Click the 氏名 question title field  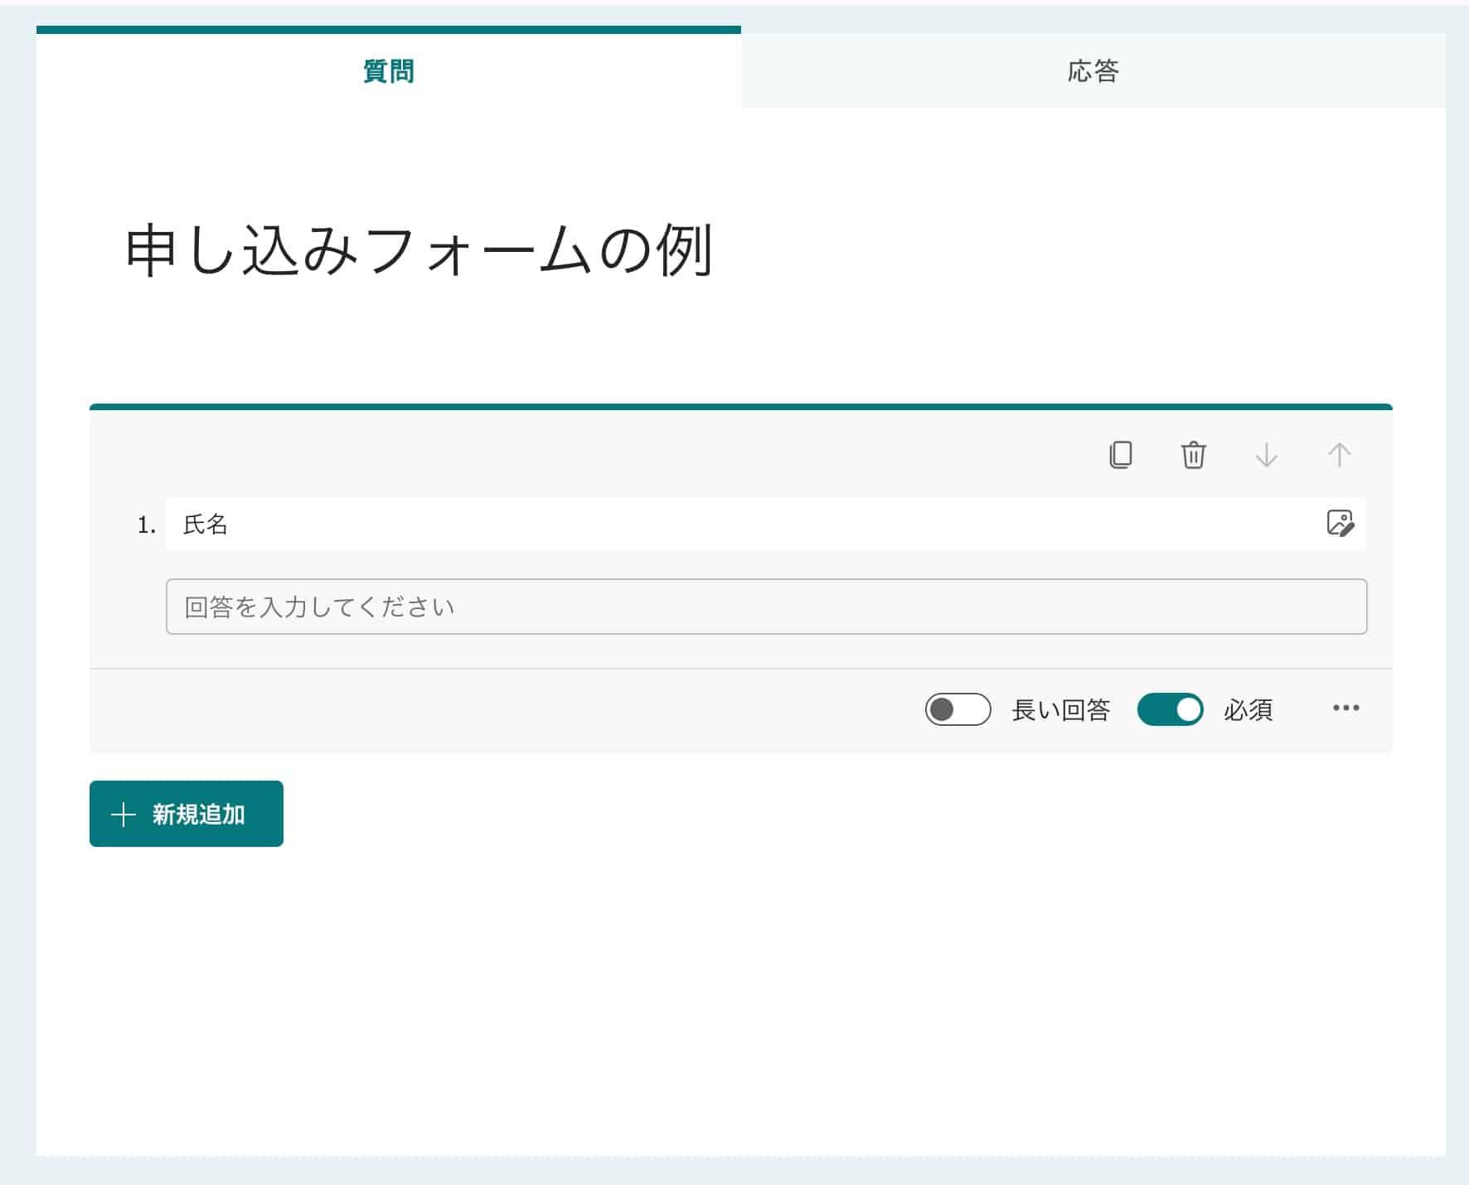(663, 525)
